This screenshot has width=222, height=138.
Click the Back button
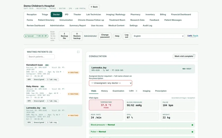point(94,7)
